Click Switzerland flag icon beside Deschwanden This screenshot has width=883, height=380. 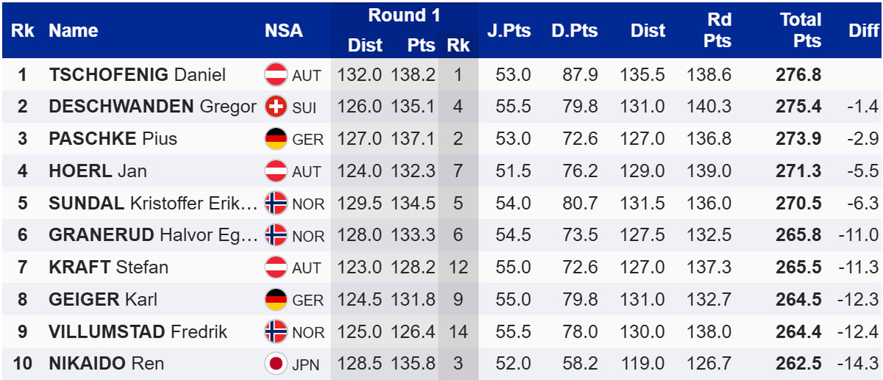[x=276, y=107]
